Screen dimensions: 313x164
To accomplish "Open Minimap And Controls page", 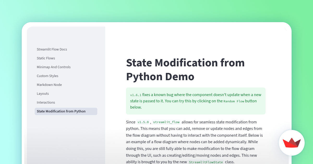I will [x=54, y=67].
